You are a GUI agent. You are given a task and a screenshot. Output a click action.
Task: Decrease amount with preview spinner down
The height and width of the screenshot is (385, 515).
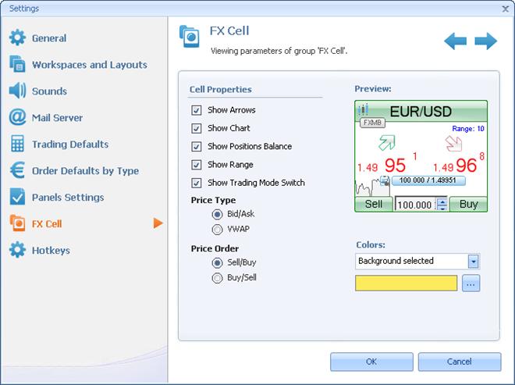442,208
